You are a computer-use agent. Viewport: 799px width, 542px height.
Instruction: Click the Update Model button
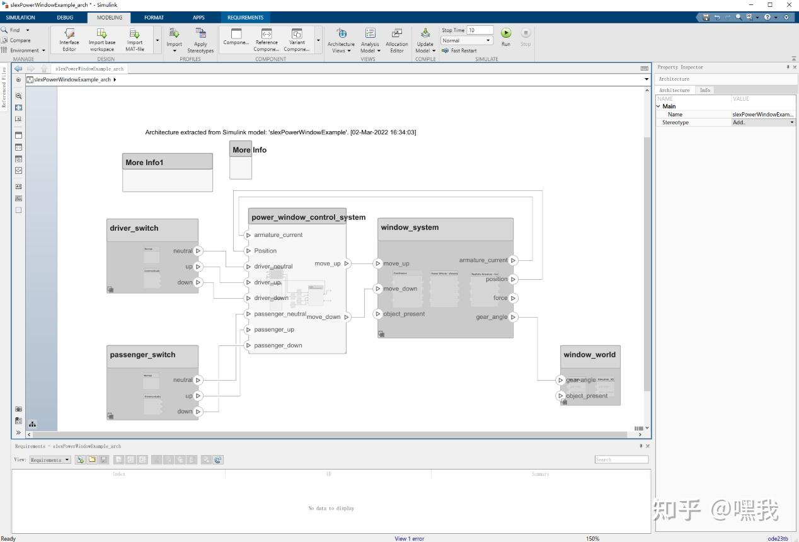tap(425, 39)
